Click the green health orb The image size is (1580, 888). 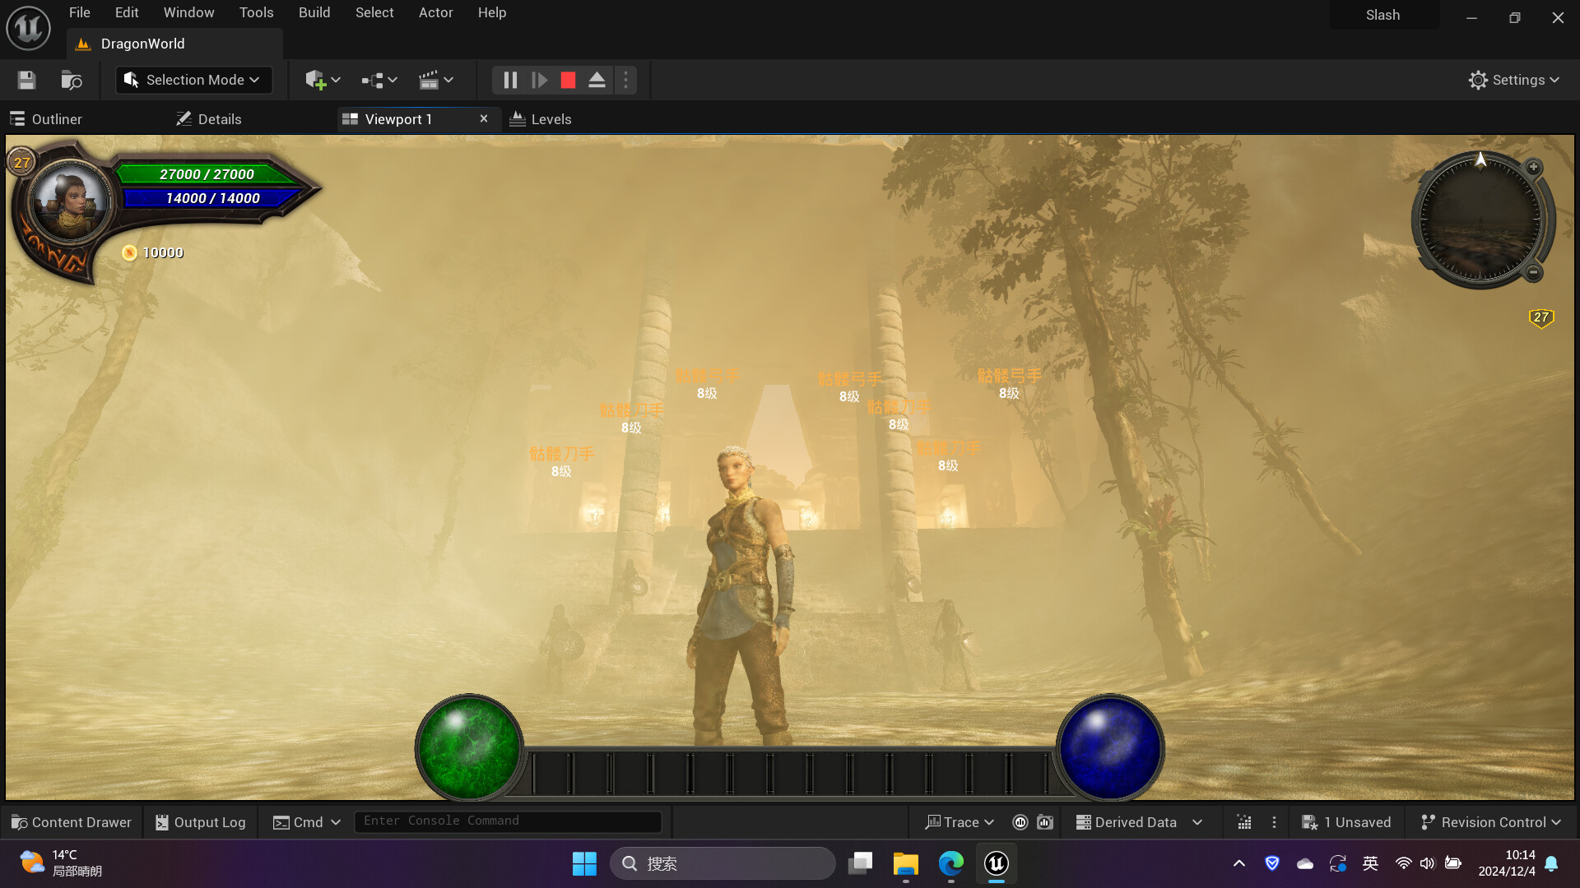[469, 747]
